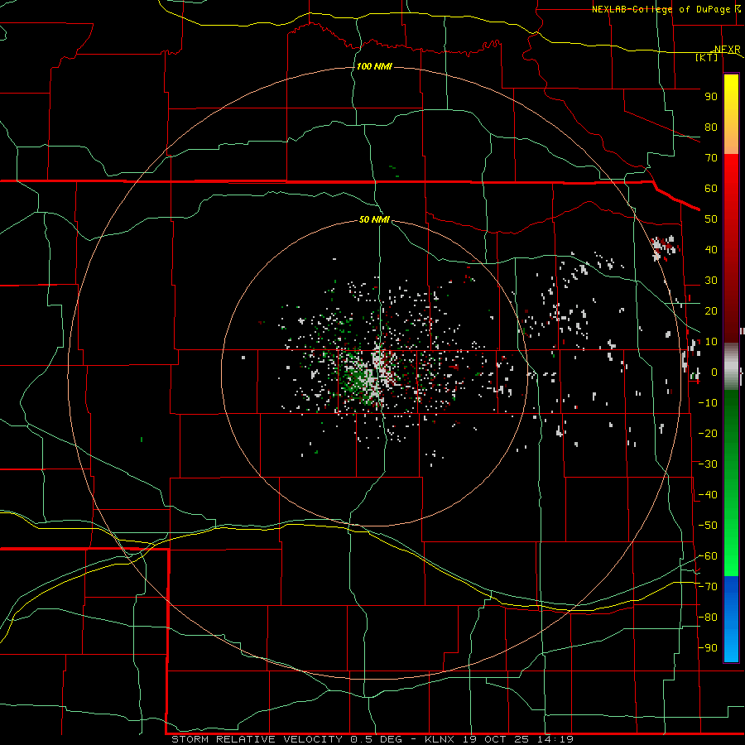Click the -30 value on the velocity scale
This screenshot has width=745, height=745.
click(708, 464)
